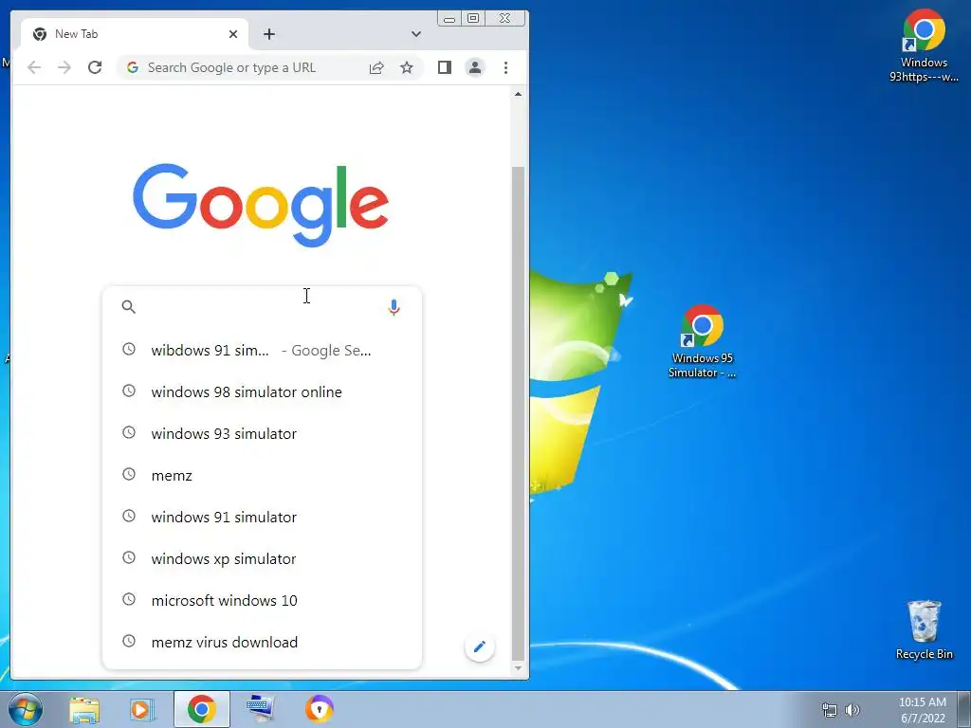
Task: Bookmark this tab with the star icon
Action: [x=406, y=67]
